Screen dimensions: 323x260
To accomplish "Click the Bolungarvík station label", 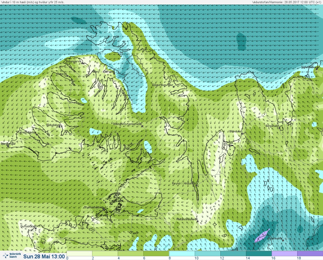I will pos(74,61).
